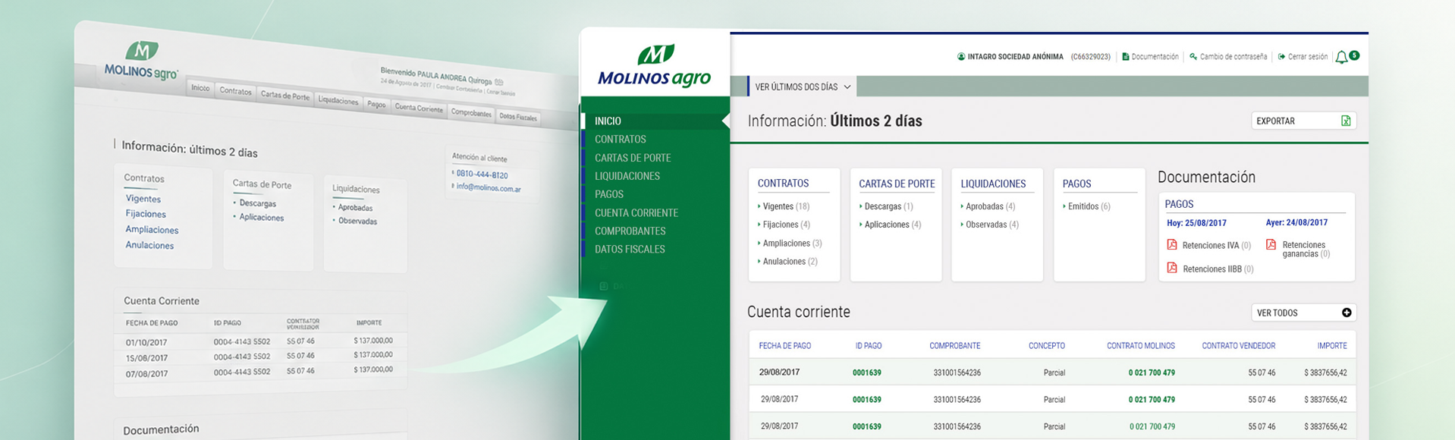Select CONTRATOS in the green sidebar
The height and width of the screenshot is (440, 1455).
621,140
